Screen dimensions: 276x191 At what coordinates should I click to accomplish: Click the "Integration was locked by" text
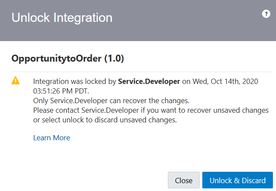coord(75,81)
